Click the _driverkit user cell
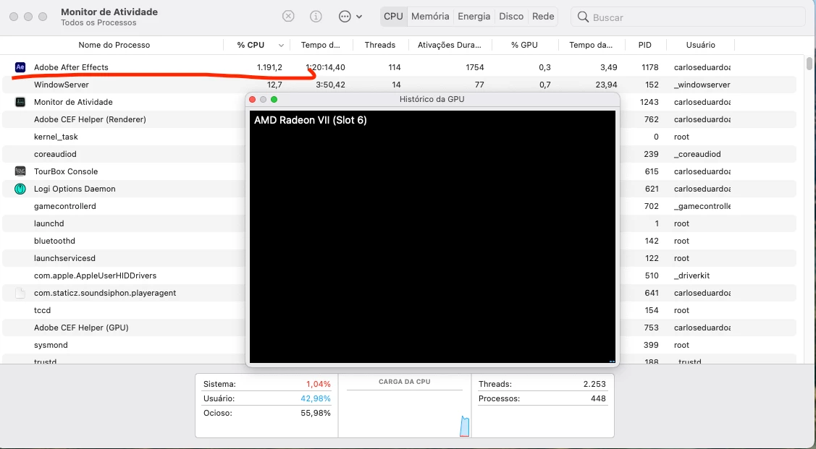This screenshot has height=449, width=816. tap(691, 276)
